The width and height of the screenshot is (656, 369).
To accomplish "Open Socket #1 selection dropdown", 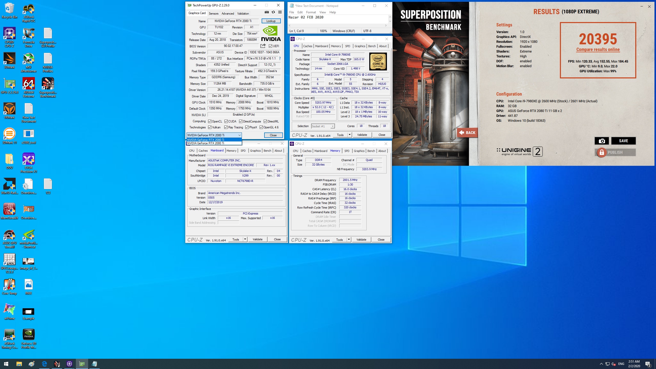I will [x=323, y=126].
